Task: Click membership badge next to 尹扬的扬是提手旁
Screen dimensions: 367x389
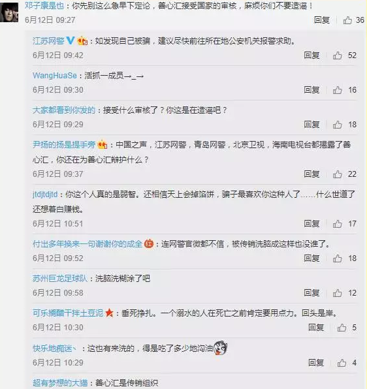Action: (103, 145)
